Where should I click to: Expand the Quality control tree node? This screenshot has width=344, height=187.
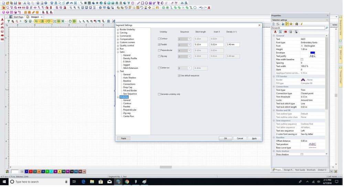click(118, 46)
